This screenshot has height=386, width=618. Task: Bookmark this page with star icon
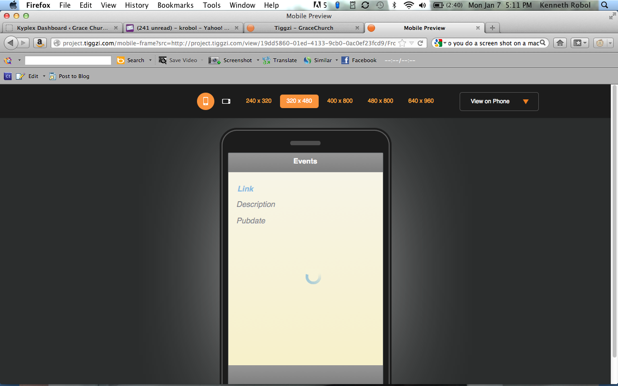pyautogui.click(x=402, y=43)
